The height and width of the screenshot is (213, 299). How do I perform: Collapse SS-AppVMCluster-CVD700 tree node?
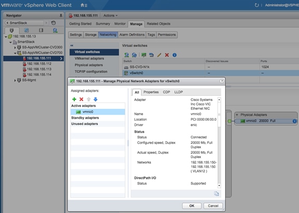click(x=15, y=53)
